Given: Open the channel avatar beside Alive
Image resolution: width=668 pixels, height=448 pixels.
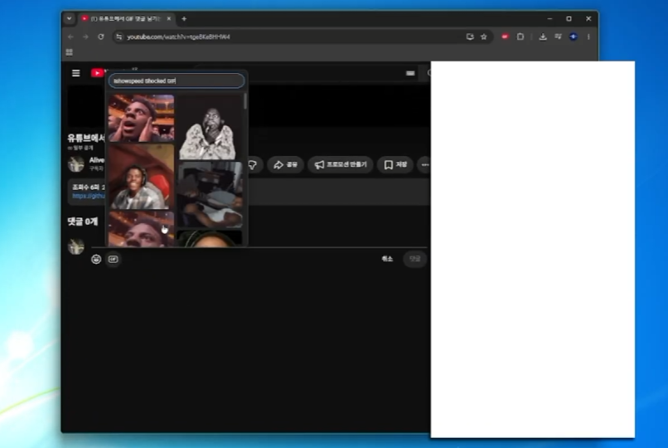Looking at the screenshot, I should (x=76, y=164).
